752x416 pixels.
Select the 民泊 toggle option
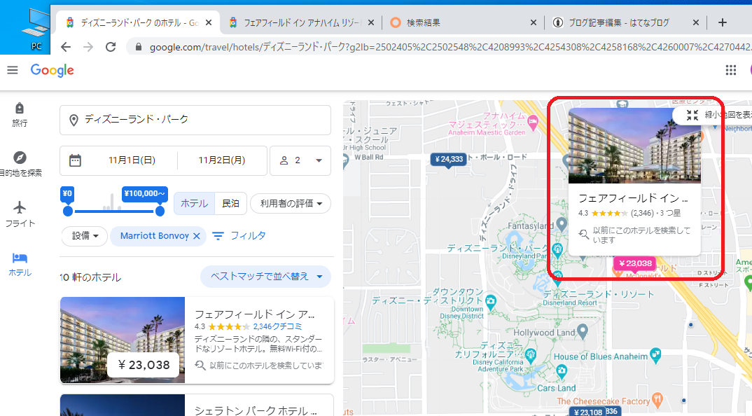coord(230,203)
